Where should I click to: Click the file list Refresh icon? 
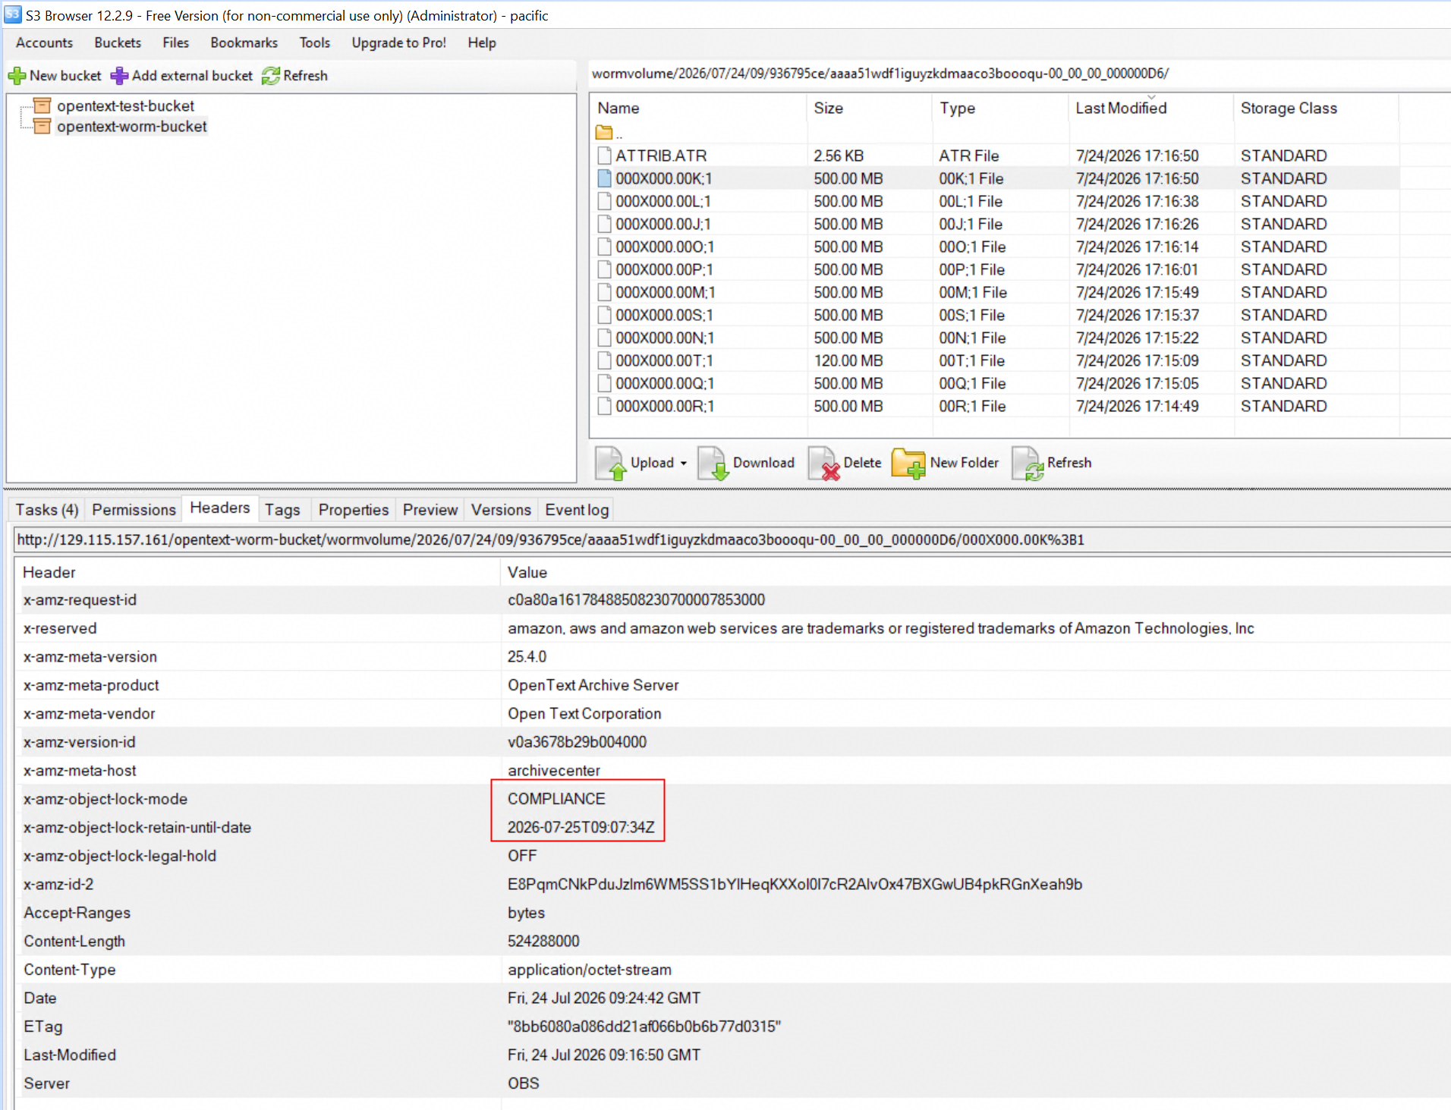1028,464
